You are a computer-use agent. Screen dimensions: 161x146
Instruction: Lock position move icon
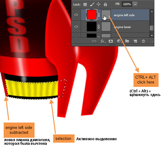click(98, 4)
